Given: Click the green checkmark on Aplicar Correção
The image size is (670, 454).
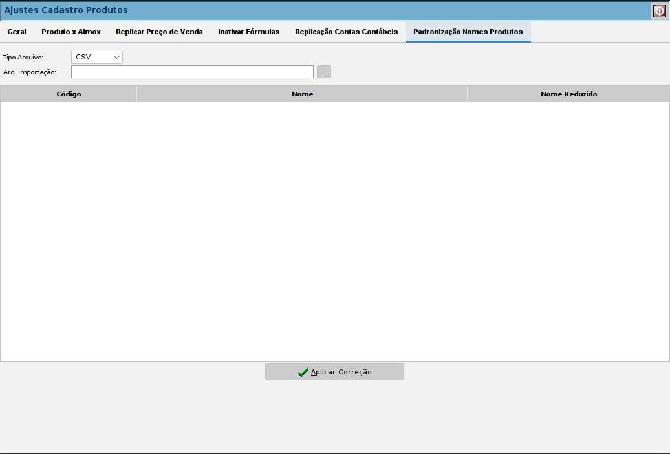Looking at the screenshot, I should (x=303, y=372).
